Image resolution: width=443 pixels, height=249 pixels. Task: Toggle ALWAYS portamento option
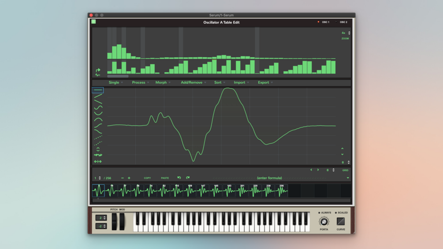[x=324, y=212]
